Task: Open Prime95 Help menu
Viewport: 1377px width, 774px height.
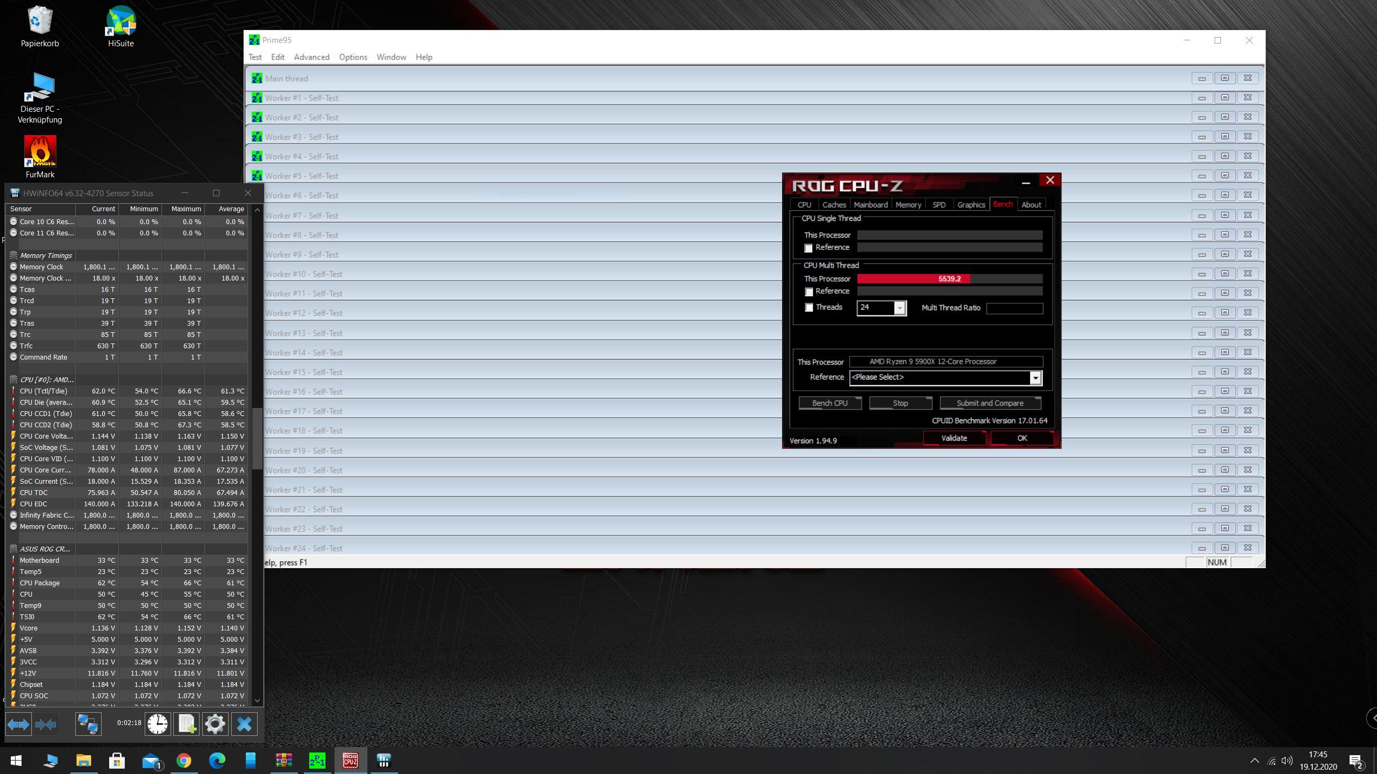Action: tap(424, 57)
